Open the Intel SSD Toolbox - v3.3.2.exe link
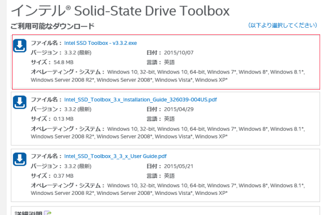323x215 pixels. click(x=100, y=43)
